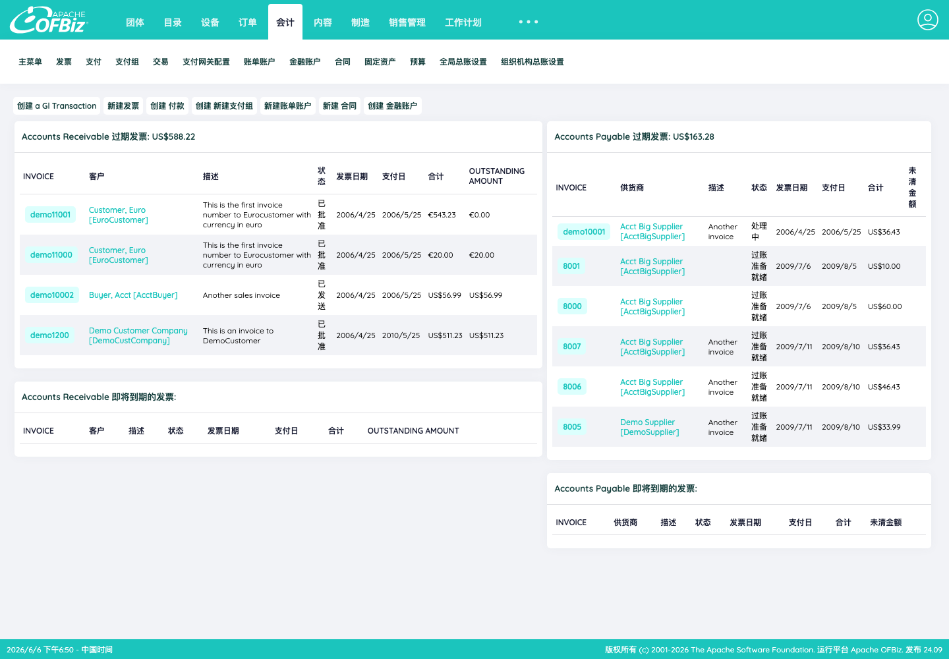Open the 交易 submenu item
The height and width of the screenshot is (659, 949).
point(161,62)
